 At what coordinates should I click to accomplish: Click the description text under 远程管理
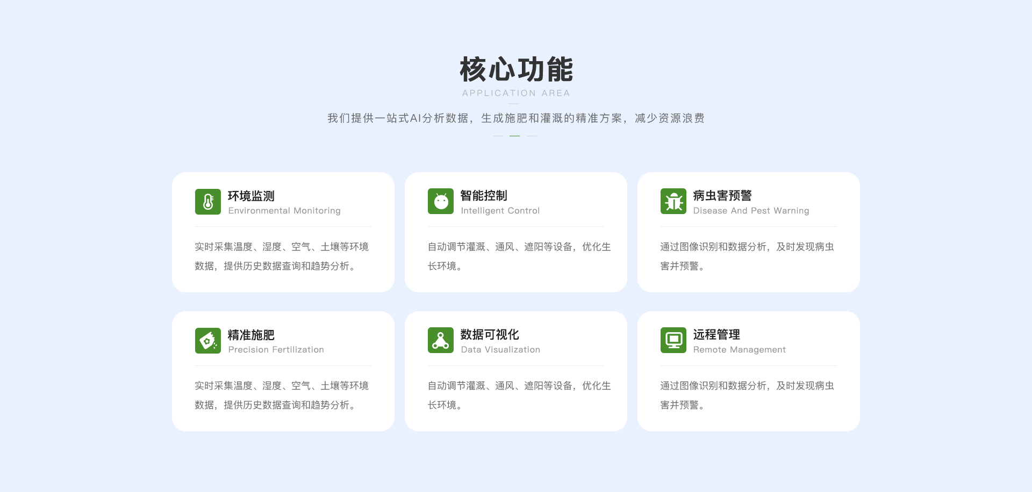(x=747, y=395)
